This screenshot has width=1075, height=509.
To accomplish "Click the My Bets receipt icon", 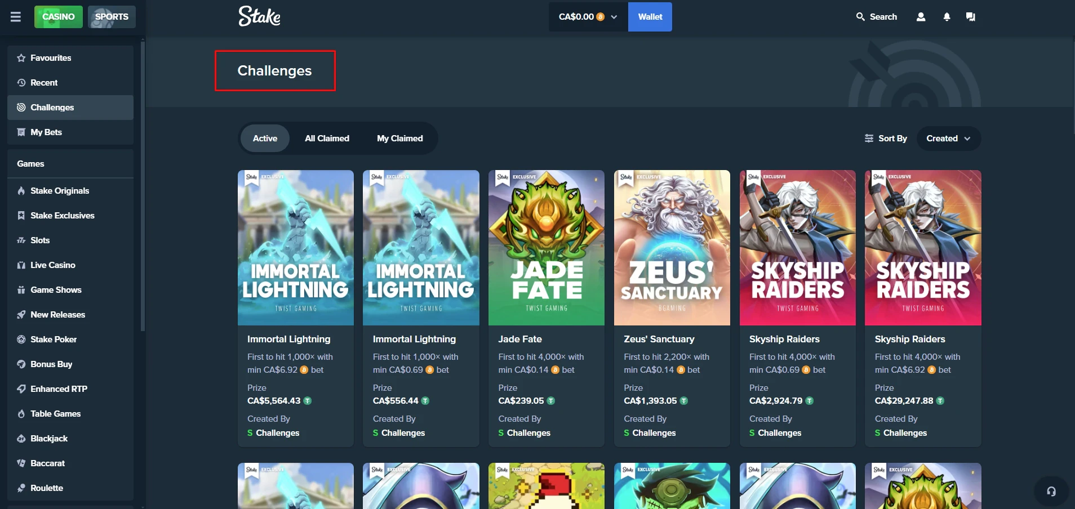I will 21,132.
